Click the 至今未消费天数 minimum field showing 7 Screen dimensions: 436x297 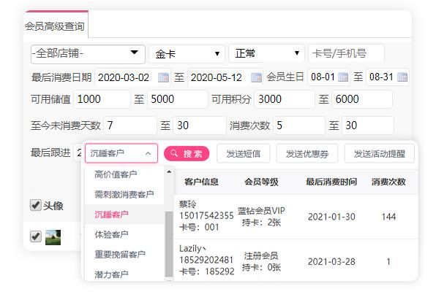click(130, 126)
